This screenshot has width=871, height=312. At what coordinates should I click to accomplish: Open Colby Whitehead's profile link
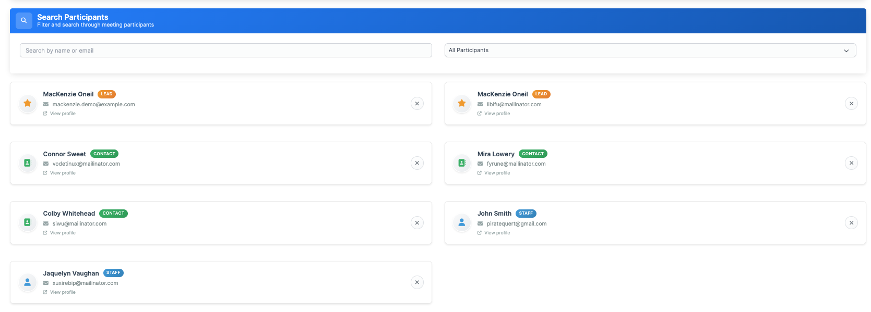click(63, 233)
